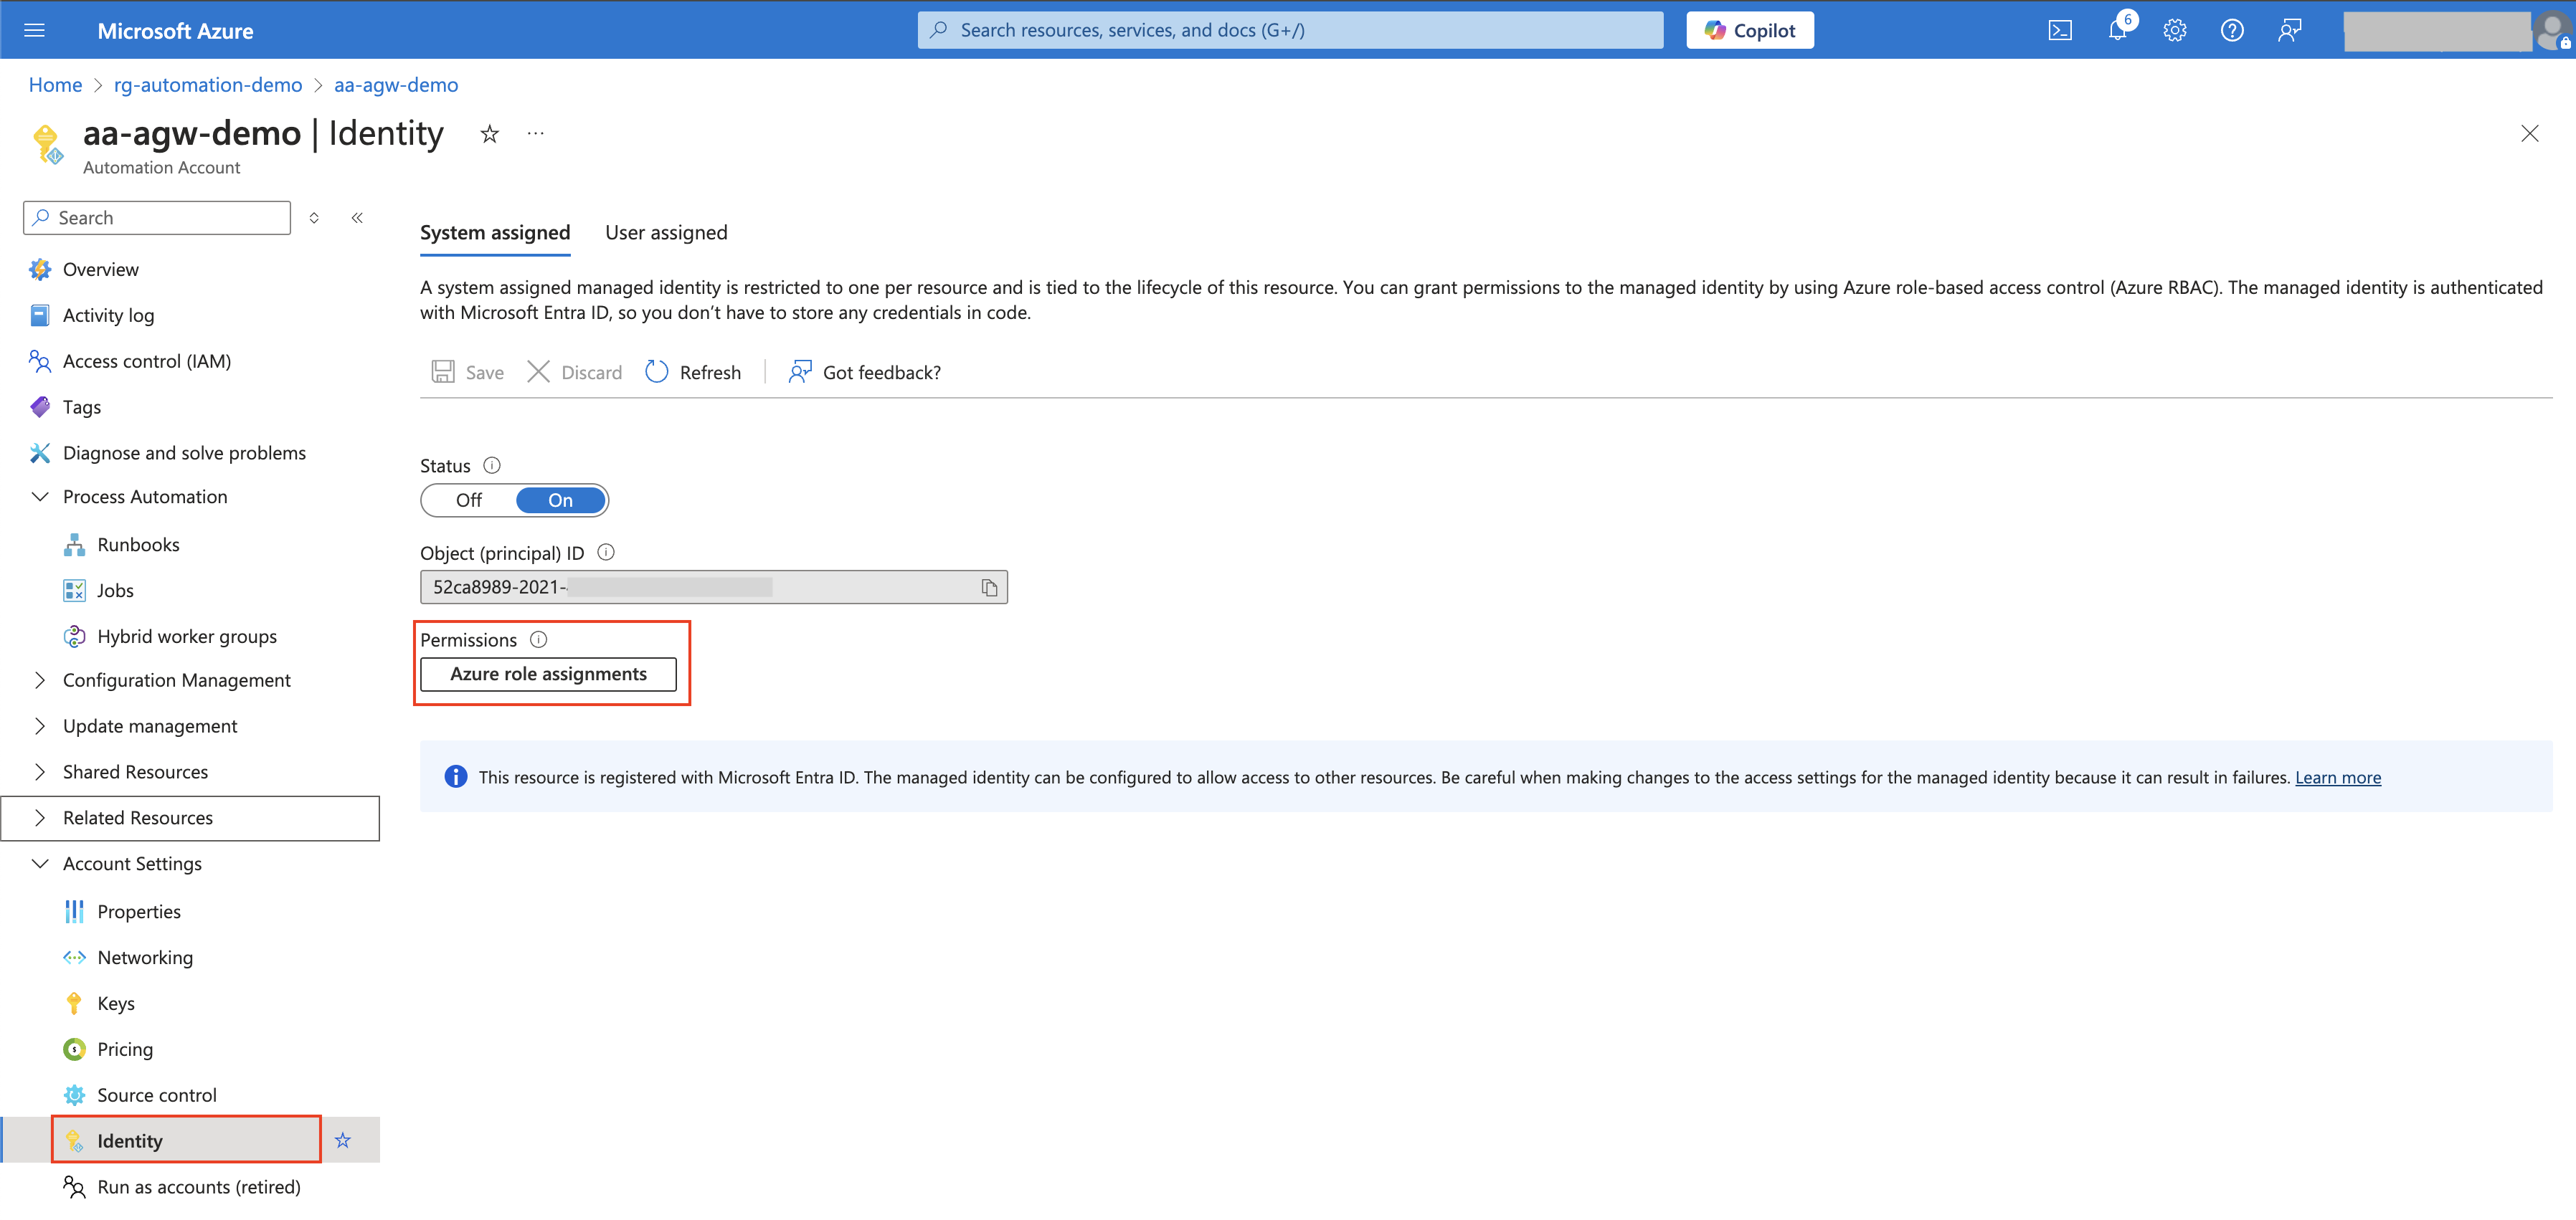Close the Identity blade
The width and height of the screenshot is (2576, 1220).
click(x=2529, y=134)
